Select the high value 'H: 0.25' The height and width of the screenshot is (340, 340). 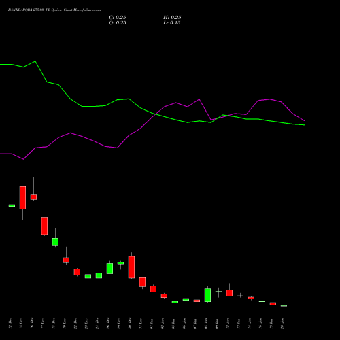click(172, 18)
